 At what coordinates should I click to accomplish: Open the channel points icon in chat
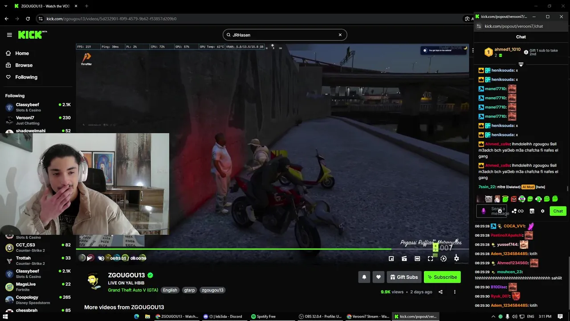click(514, 211)
